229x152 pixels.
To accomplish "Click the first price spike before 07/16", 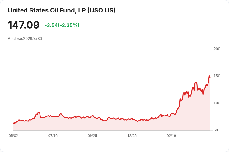I will [x=39, y=112].
